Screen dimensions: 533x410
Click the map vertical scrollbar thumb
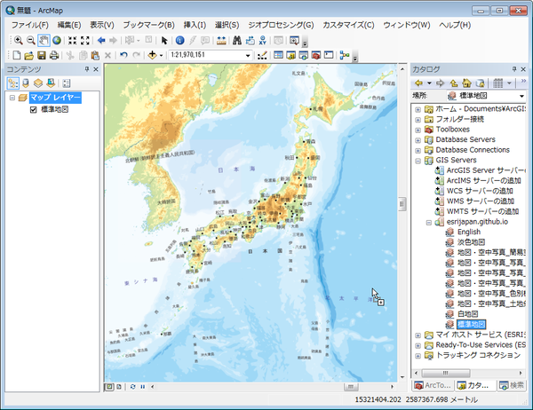click(402, 204)
